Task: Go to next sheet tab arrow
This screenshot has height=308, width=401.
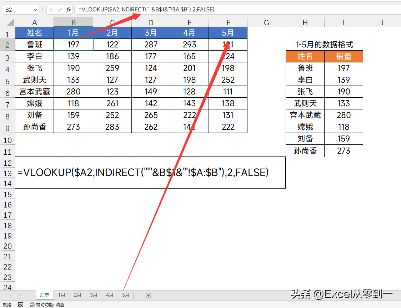Action: pyautogui.click(x=20, y=296)
